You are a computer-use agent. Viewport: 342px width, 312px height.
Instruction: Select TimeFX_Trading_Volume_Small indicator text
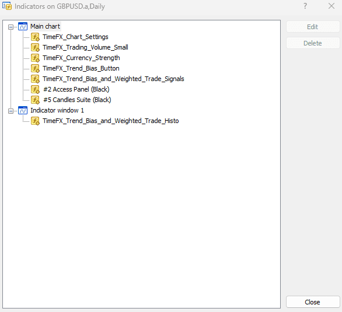click(x=85, y=47)
